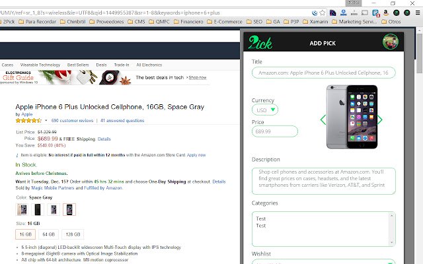Open the GA bookmarks folder
Viewport: 423px width, 264px height.
[273, 22]
